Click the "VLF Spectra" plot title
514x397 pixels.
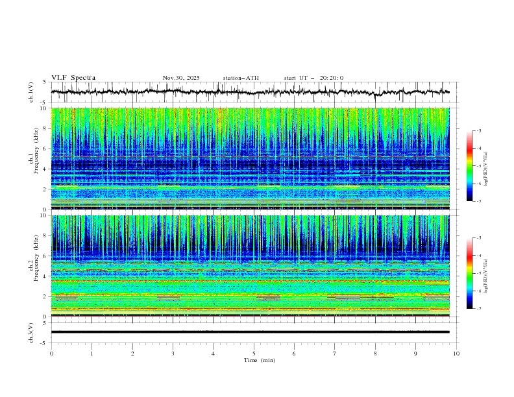click(x=73, y=78)
